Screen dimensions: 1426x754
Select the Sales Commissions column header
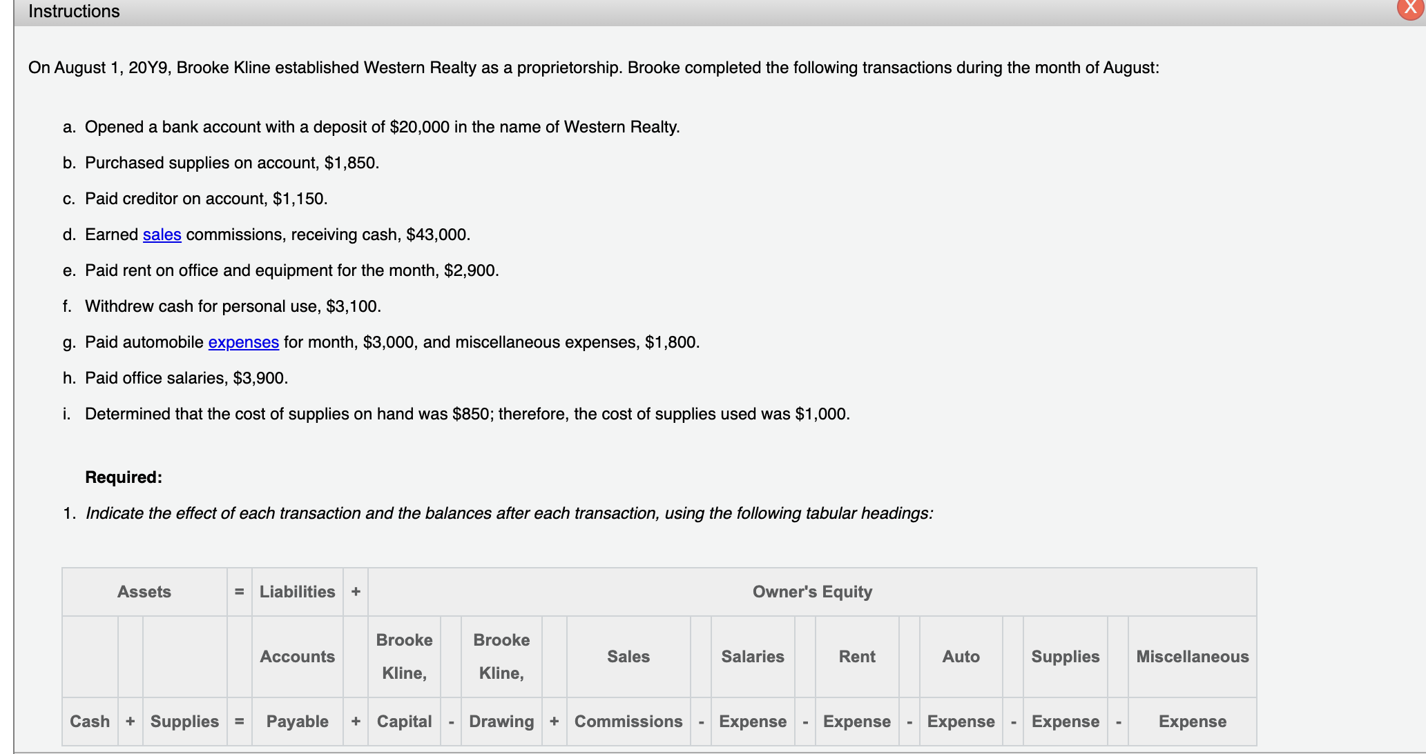click(628, 688)
